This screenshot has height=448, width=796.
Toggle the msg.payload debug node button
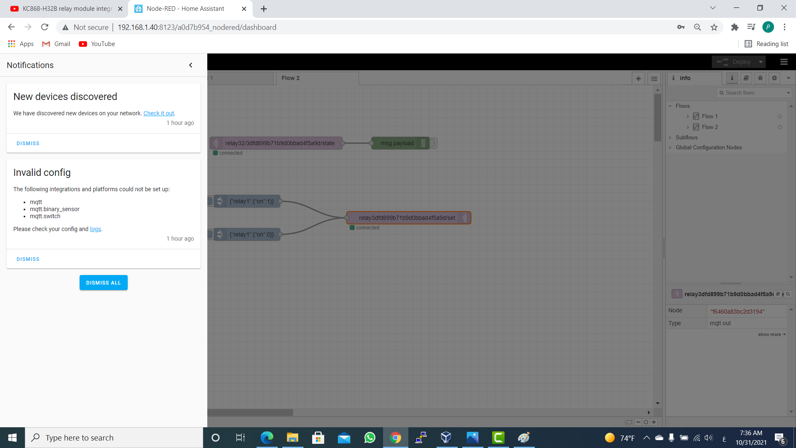[x=433, y=143]
